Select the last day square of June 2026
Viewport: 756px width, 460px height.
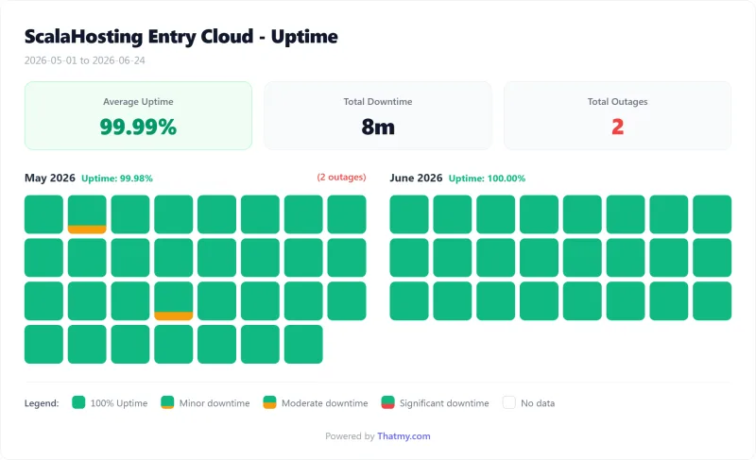click(x=713, y=301)
